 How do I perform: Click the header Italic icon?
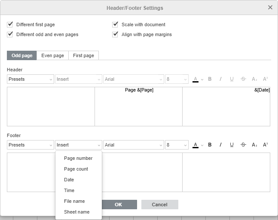tap(221, 79)
